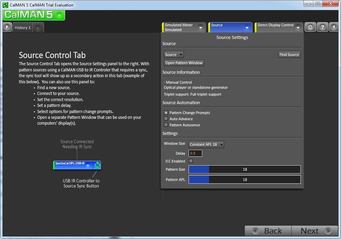Click the Source Control Tab heading

pos(52,55)
